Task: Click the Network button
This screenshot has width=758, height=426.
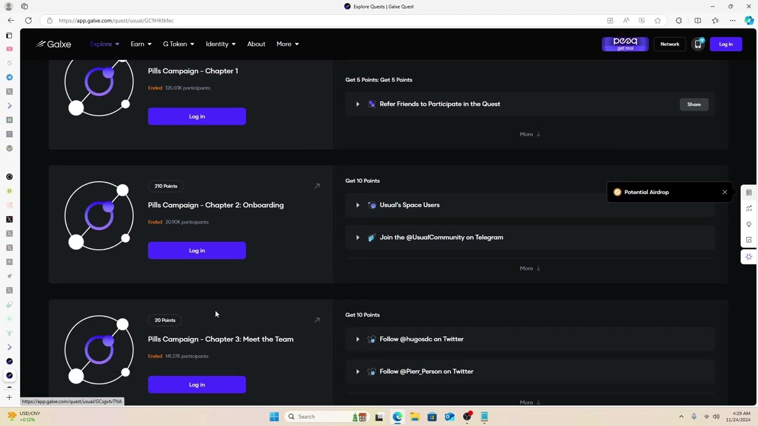Action: tap(670, 44)
